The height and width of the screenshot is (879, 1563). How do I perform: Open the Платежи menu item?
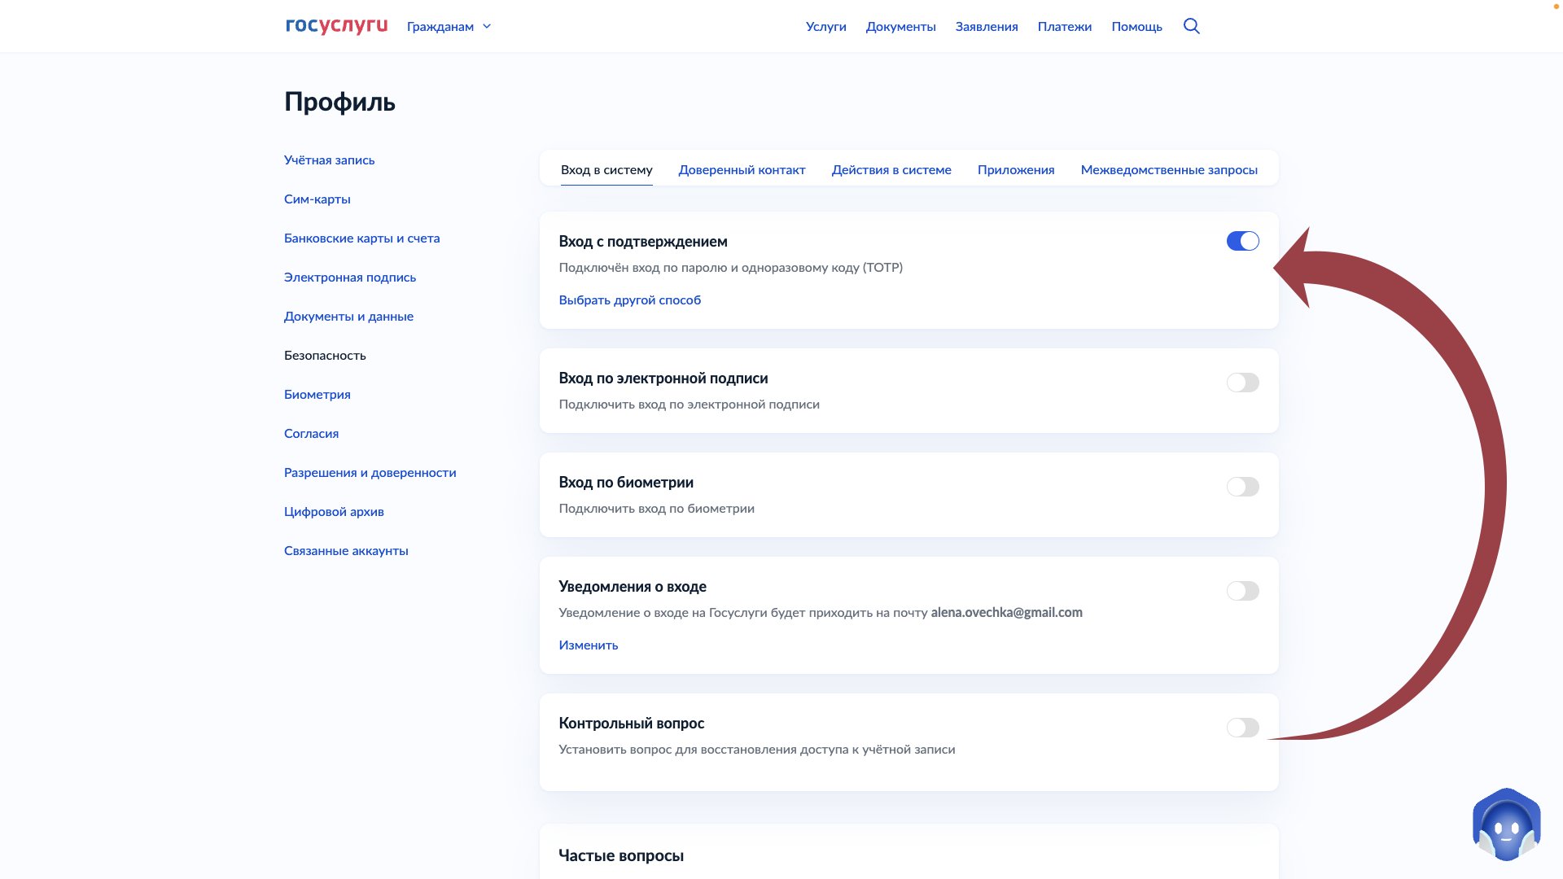(1064, 26)
